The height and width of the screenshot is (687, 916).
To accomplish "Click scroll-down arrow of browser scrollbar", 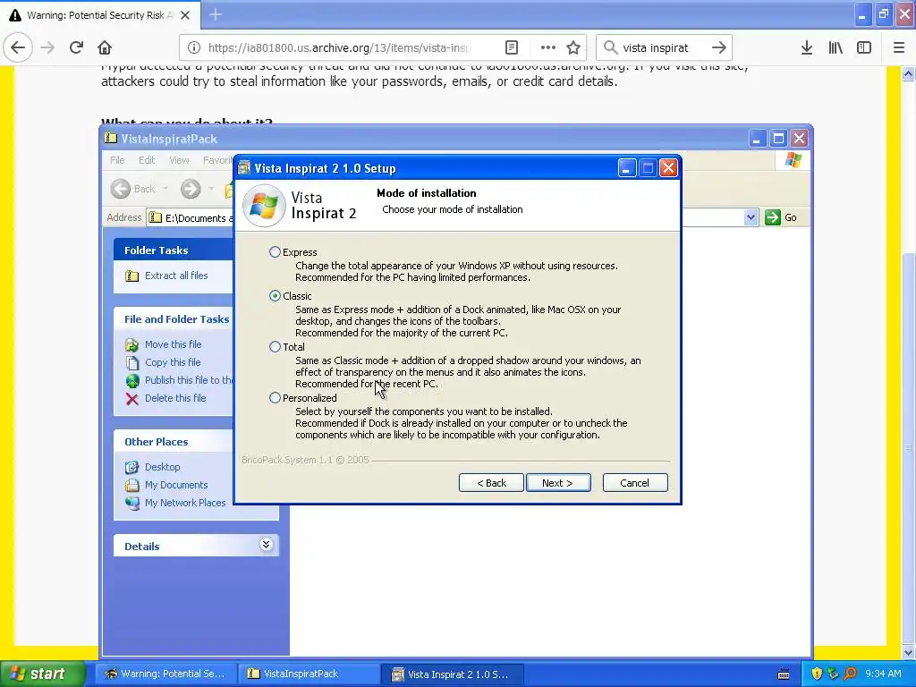I will 909,652.
